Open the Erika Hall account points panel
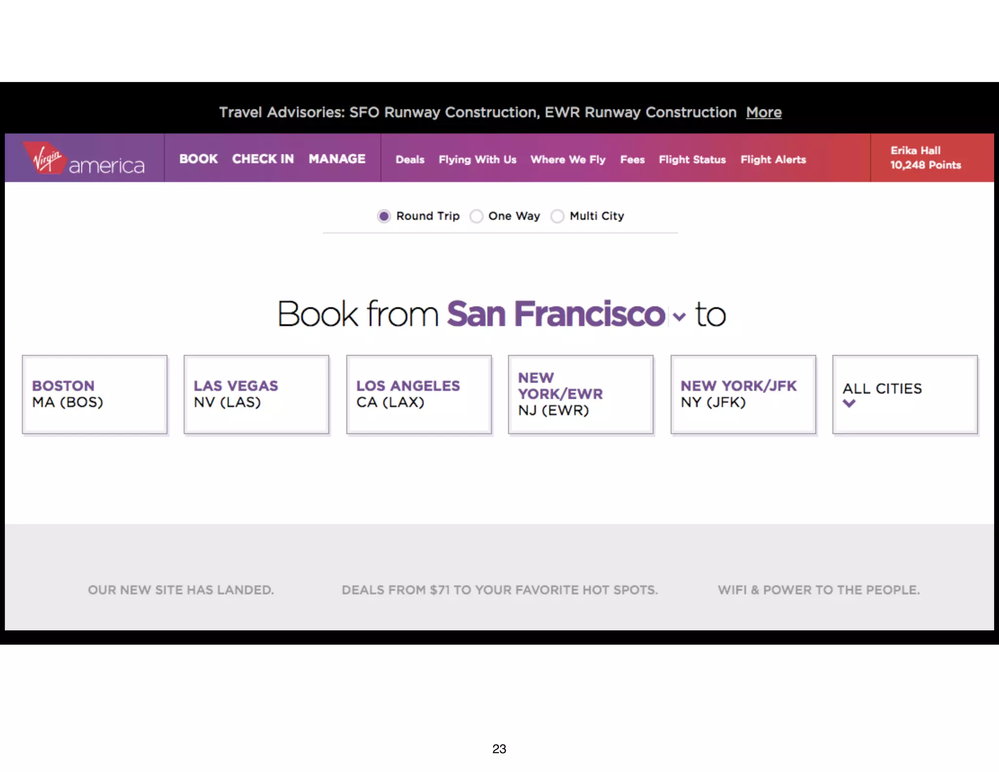Screen dimensions: 999x772 (925, 158)
